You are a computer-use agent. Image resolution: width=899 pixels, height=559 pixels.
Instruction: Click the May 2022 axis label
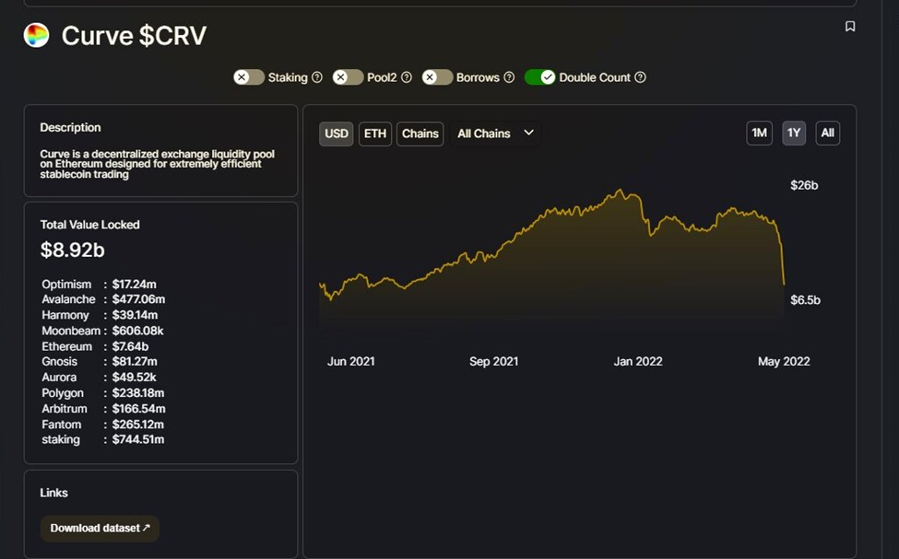784,361
